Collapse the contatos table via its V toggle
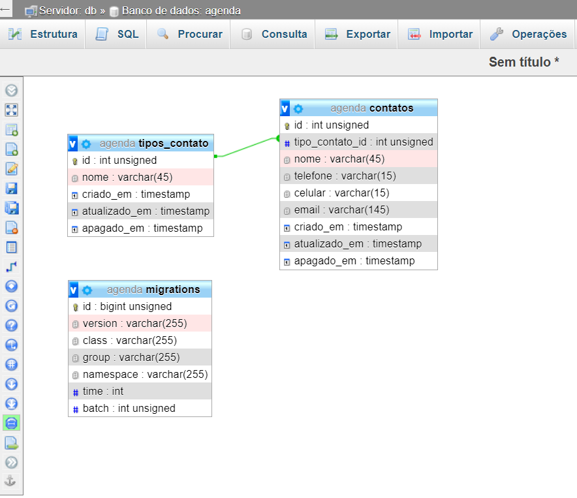Image resolution: width=577 pixels, height=498 pixels. click(285, 108)
